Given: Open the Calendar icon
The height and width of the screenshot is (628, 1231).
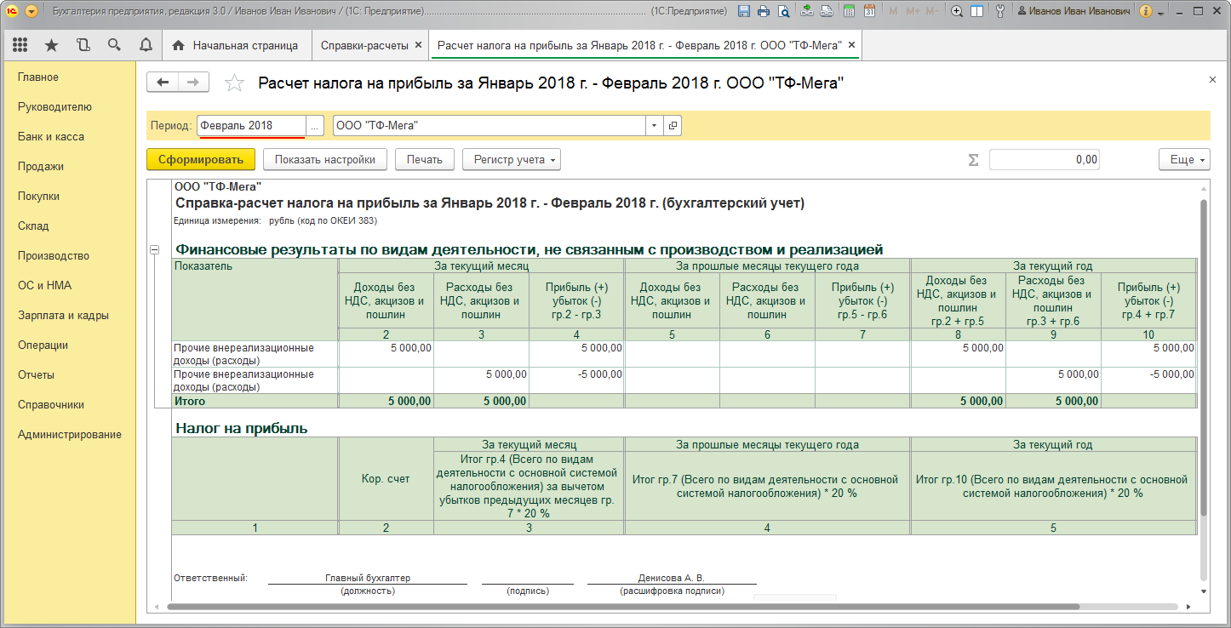Looking at the screenshot, I should click(x=869, y=12).
